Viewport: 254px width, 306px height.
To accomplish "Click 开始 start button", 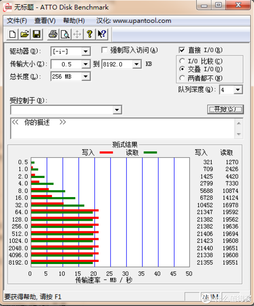I will 226,109.
